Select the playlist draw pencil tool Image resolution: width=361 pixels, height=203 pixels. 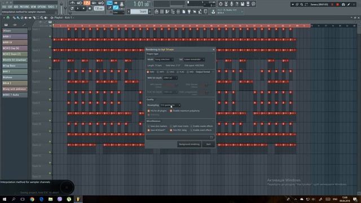pos(14,17)
